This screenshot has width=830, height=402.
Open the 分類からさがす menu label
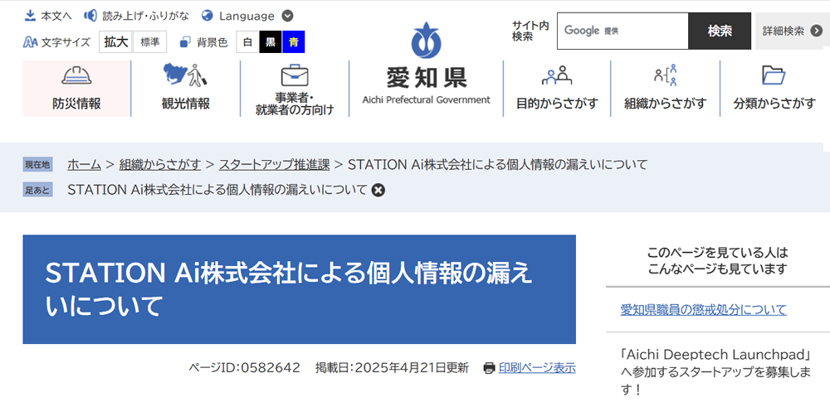point(774,104)
